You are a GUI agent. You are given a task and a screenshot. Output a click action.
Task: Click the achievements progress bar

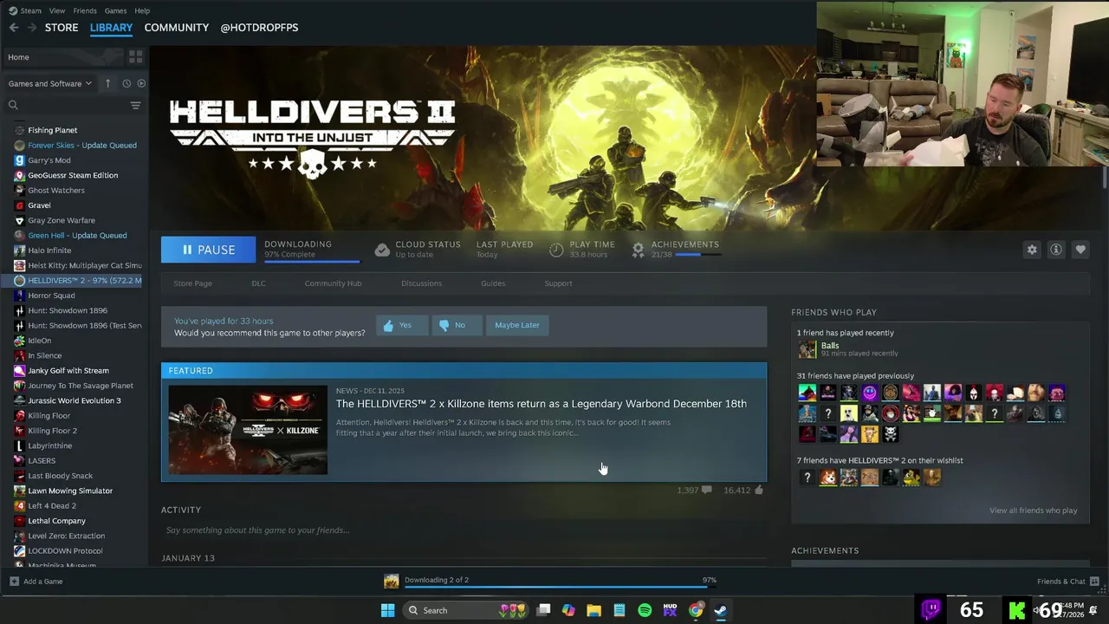(697, 255)
